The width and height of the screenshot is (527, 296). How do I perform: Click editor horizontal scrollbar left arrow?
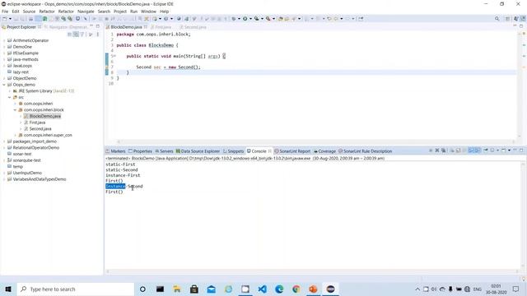point(119,141)
